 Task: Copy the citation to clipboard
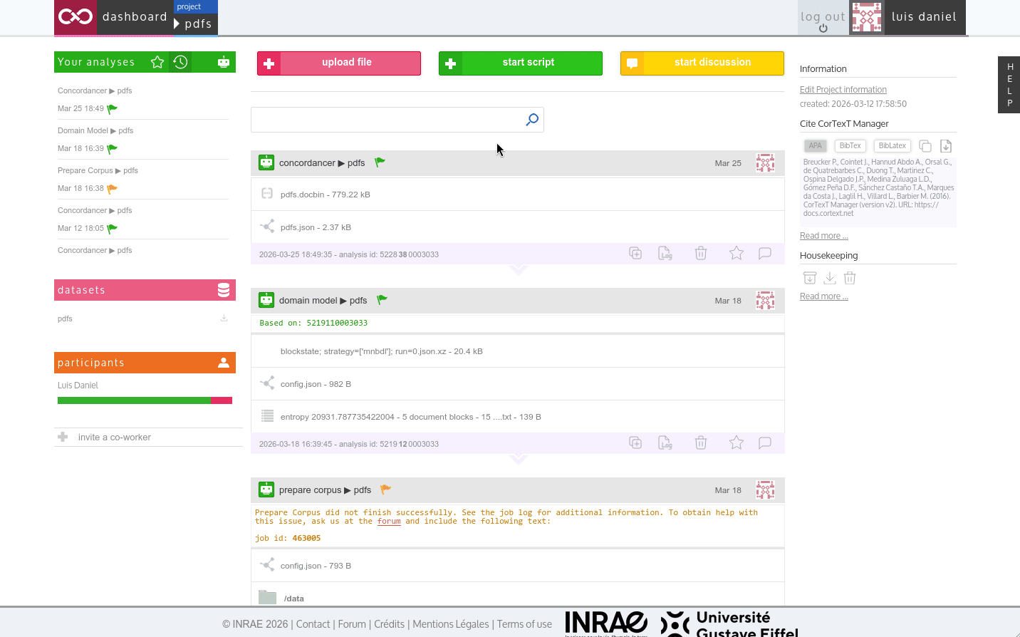pyautogui.click(x=925, y=146)
